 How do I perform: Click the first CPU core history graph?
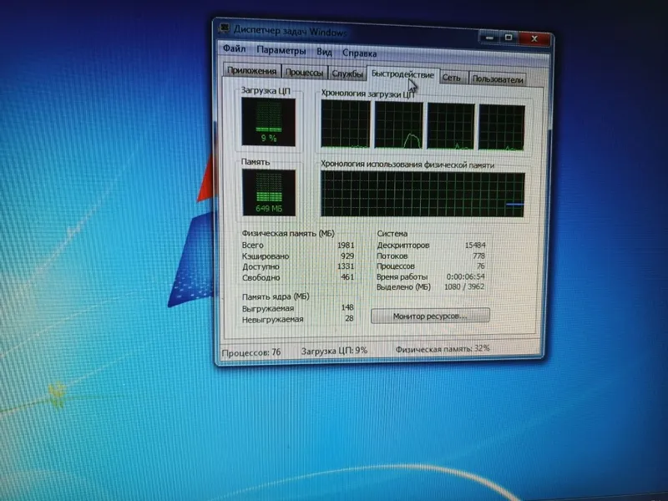click(x=346, y=124)
